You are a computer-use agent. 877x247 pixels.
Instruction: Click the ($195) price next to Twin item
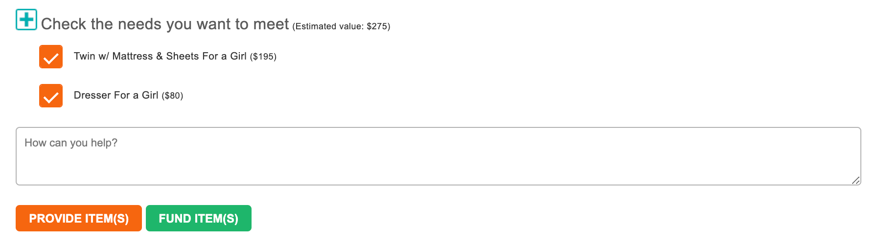pyautogui.click(x=263, y=57)
